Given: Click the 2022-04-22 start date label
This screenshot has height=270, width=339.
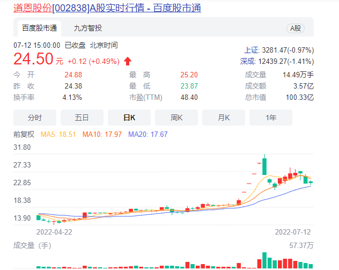Looking at the screenshot, I should [54, 232].
